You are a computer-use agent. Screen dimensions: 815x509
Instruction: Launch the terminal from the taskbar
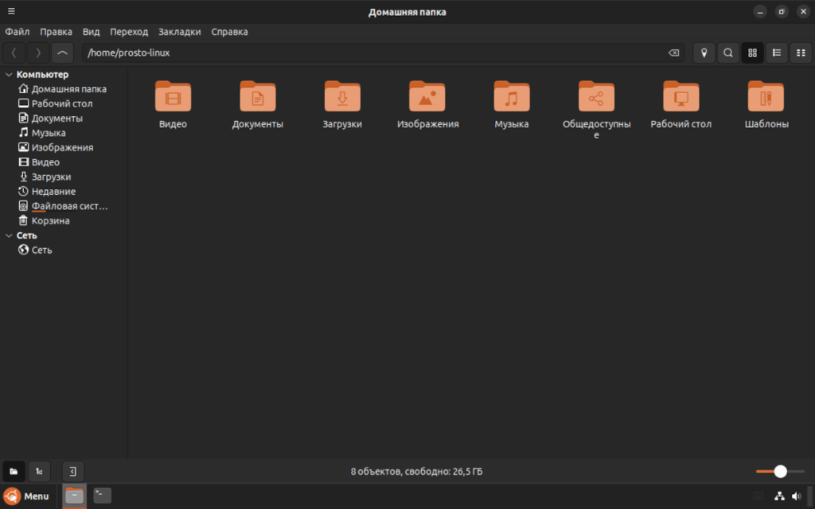[x=102, y=495]
